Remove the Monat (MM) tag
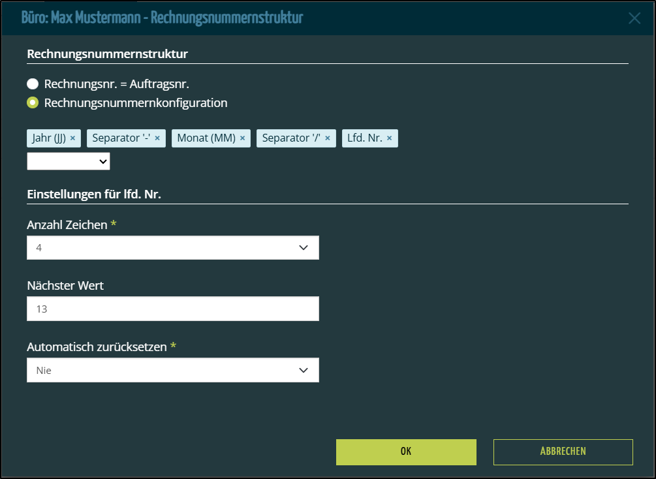 pyautogui.click(x=242, y=138)
